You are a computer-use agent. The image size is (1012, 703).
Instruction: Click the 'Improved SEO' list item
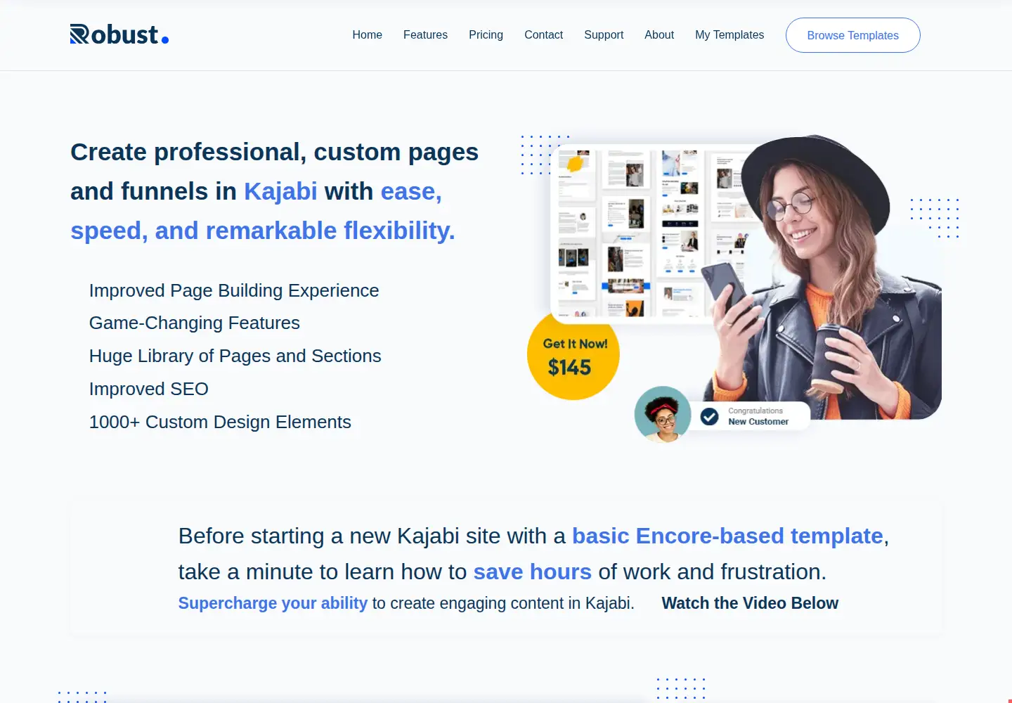[149, 389]
